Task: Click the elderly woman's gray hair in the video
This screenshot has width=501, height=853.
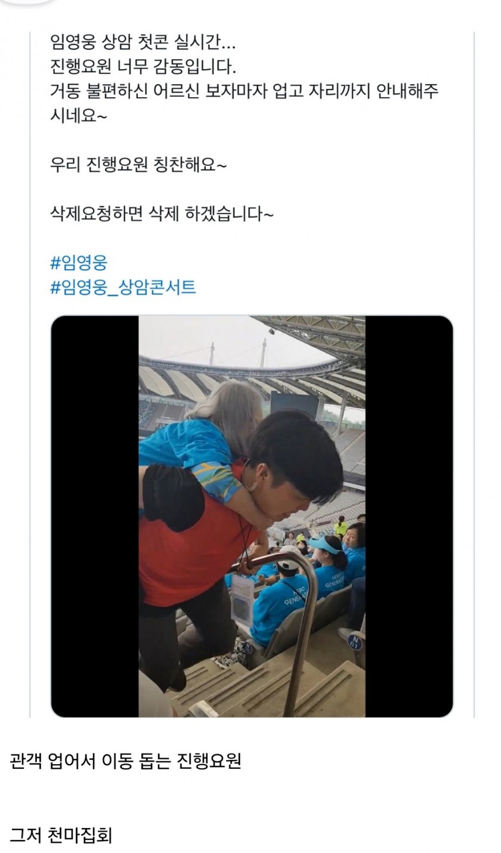Action: (x=225, y=410)
